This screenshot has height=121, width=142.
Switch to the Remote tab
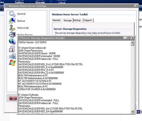pyautogui.click(x=56, y=20)
